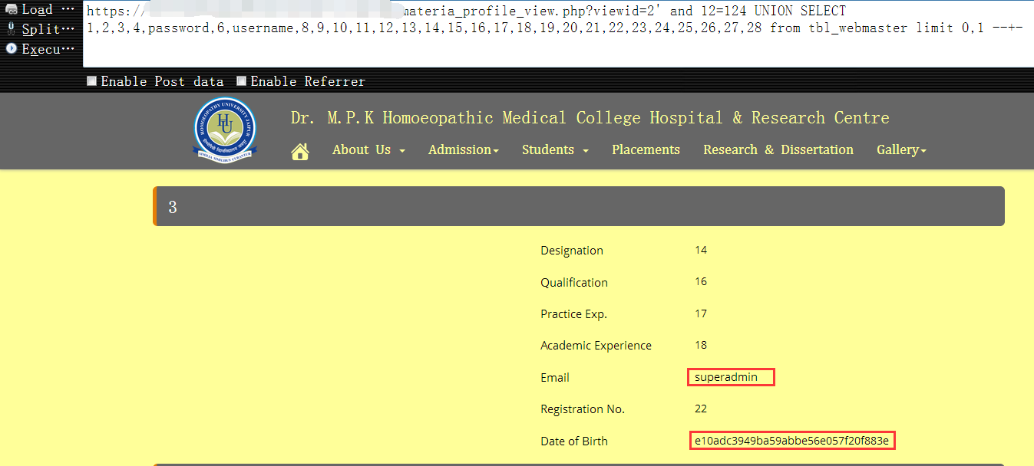
Task: Select the hash string beside Date of Birth
Action: [791, 441]
